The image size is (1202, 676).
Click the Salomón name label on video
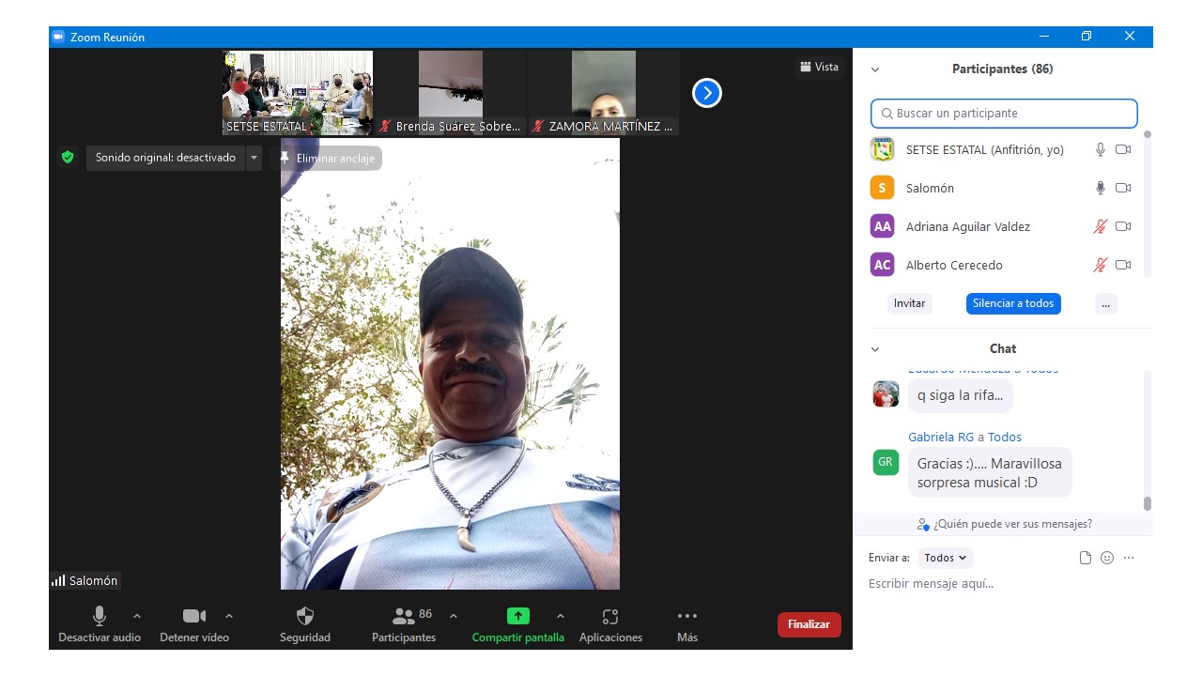tap(93, 580)
